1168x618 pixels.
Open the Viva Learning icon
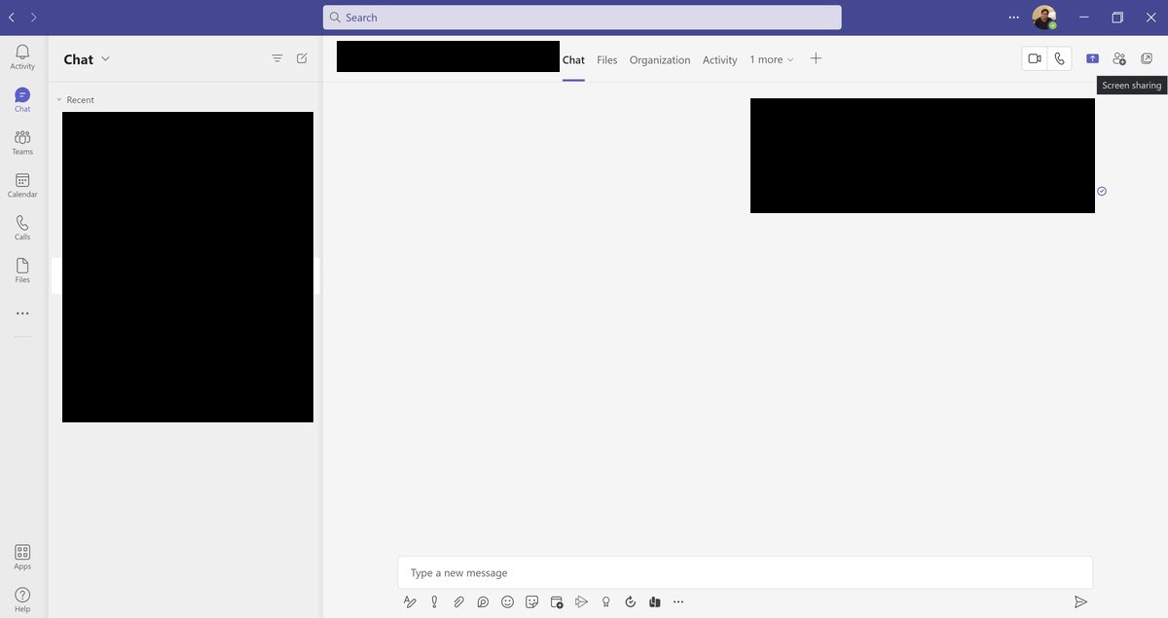654,601
